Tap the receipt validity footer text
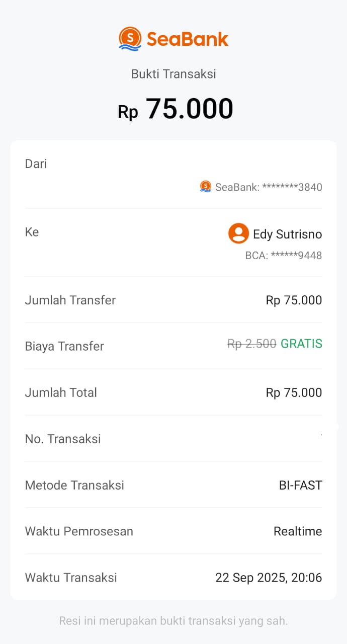 [x=173, y=620]
